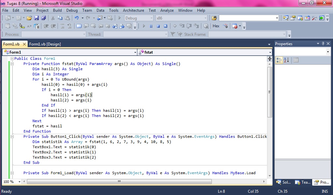Switch Properties to Categorized view
The image size is (333, 195).
(x=279, y=60)
